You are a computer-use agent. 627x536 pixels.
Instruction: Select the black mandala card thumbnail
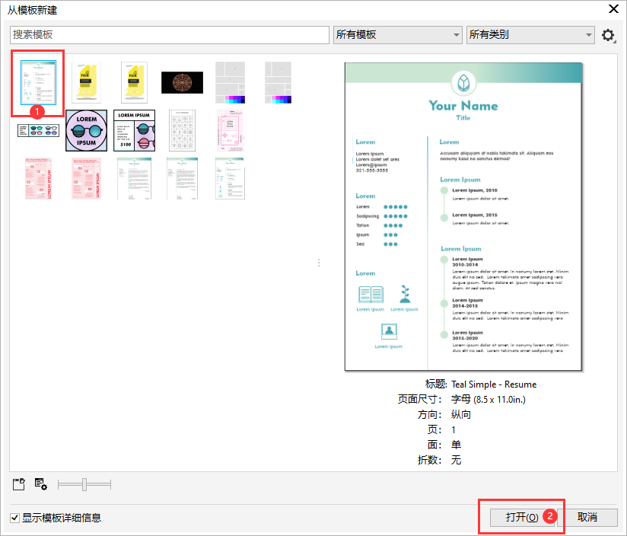[x=183, y=82]
